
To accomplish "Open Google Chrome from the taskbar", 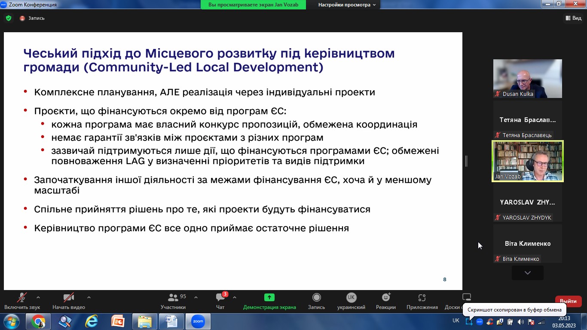I will (x=38, y=321).
